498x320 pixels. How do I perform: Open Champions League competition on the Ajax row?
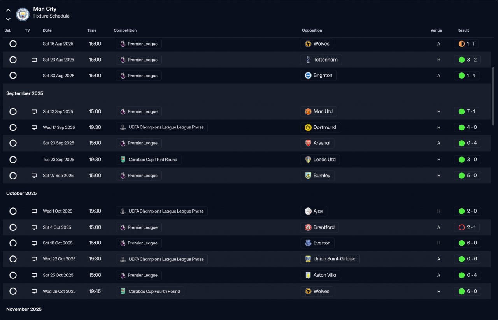coord(162,211)
